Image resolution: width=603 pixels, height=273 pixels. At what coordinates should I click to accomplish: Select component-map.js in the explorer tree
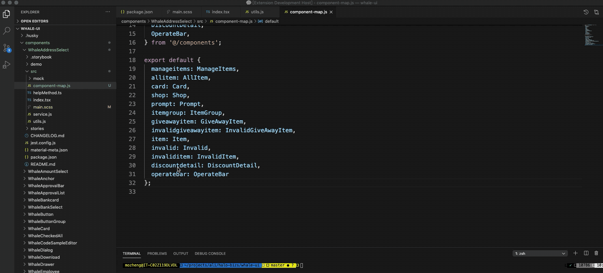coord(65,86)
